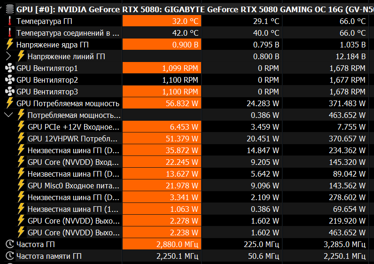The width and height of the screenshot is (374, 264).
Task: Click the current value 13.627 W
Action: (182, 174)
